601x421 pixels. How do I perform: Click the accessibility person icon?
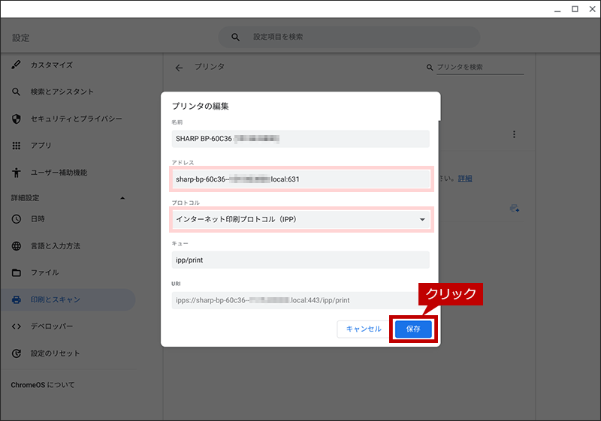16,173
